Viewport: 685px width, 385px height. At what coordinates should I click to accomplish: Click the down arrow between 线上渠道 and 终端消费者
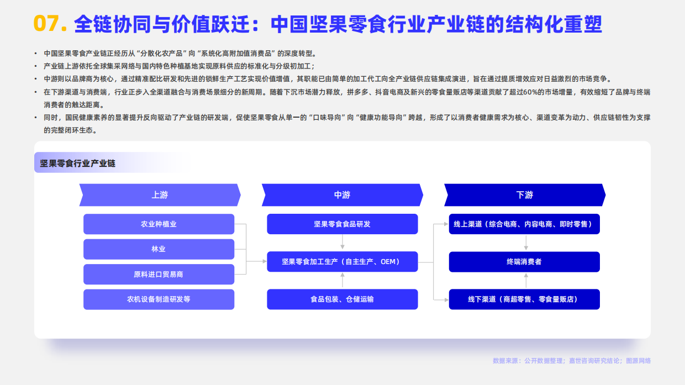[x=526, y=242]
